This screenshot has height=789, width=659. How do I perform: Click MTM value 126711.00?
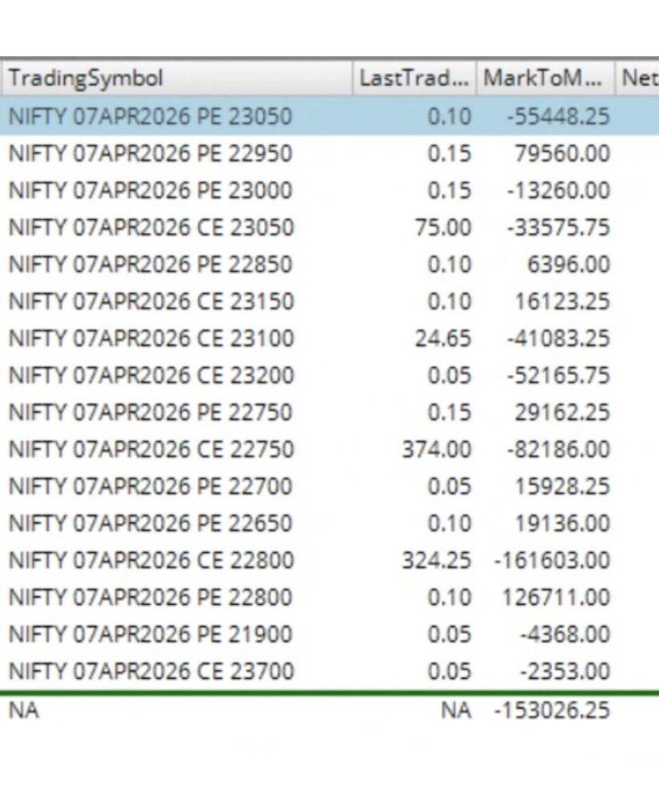click(556, 597)
